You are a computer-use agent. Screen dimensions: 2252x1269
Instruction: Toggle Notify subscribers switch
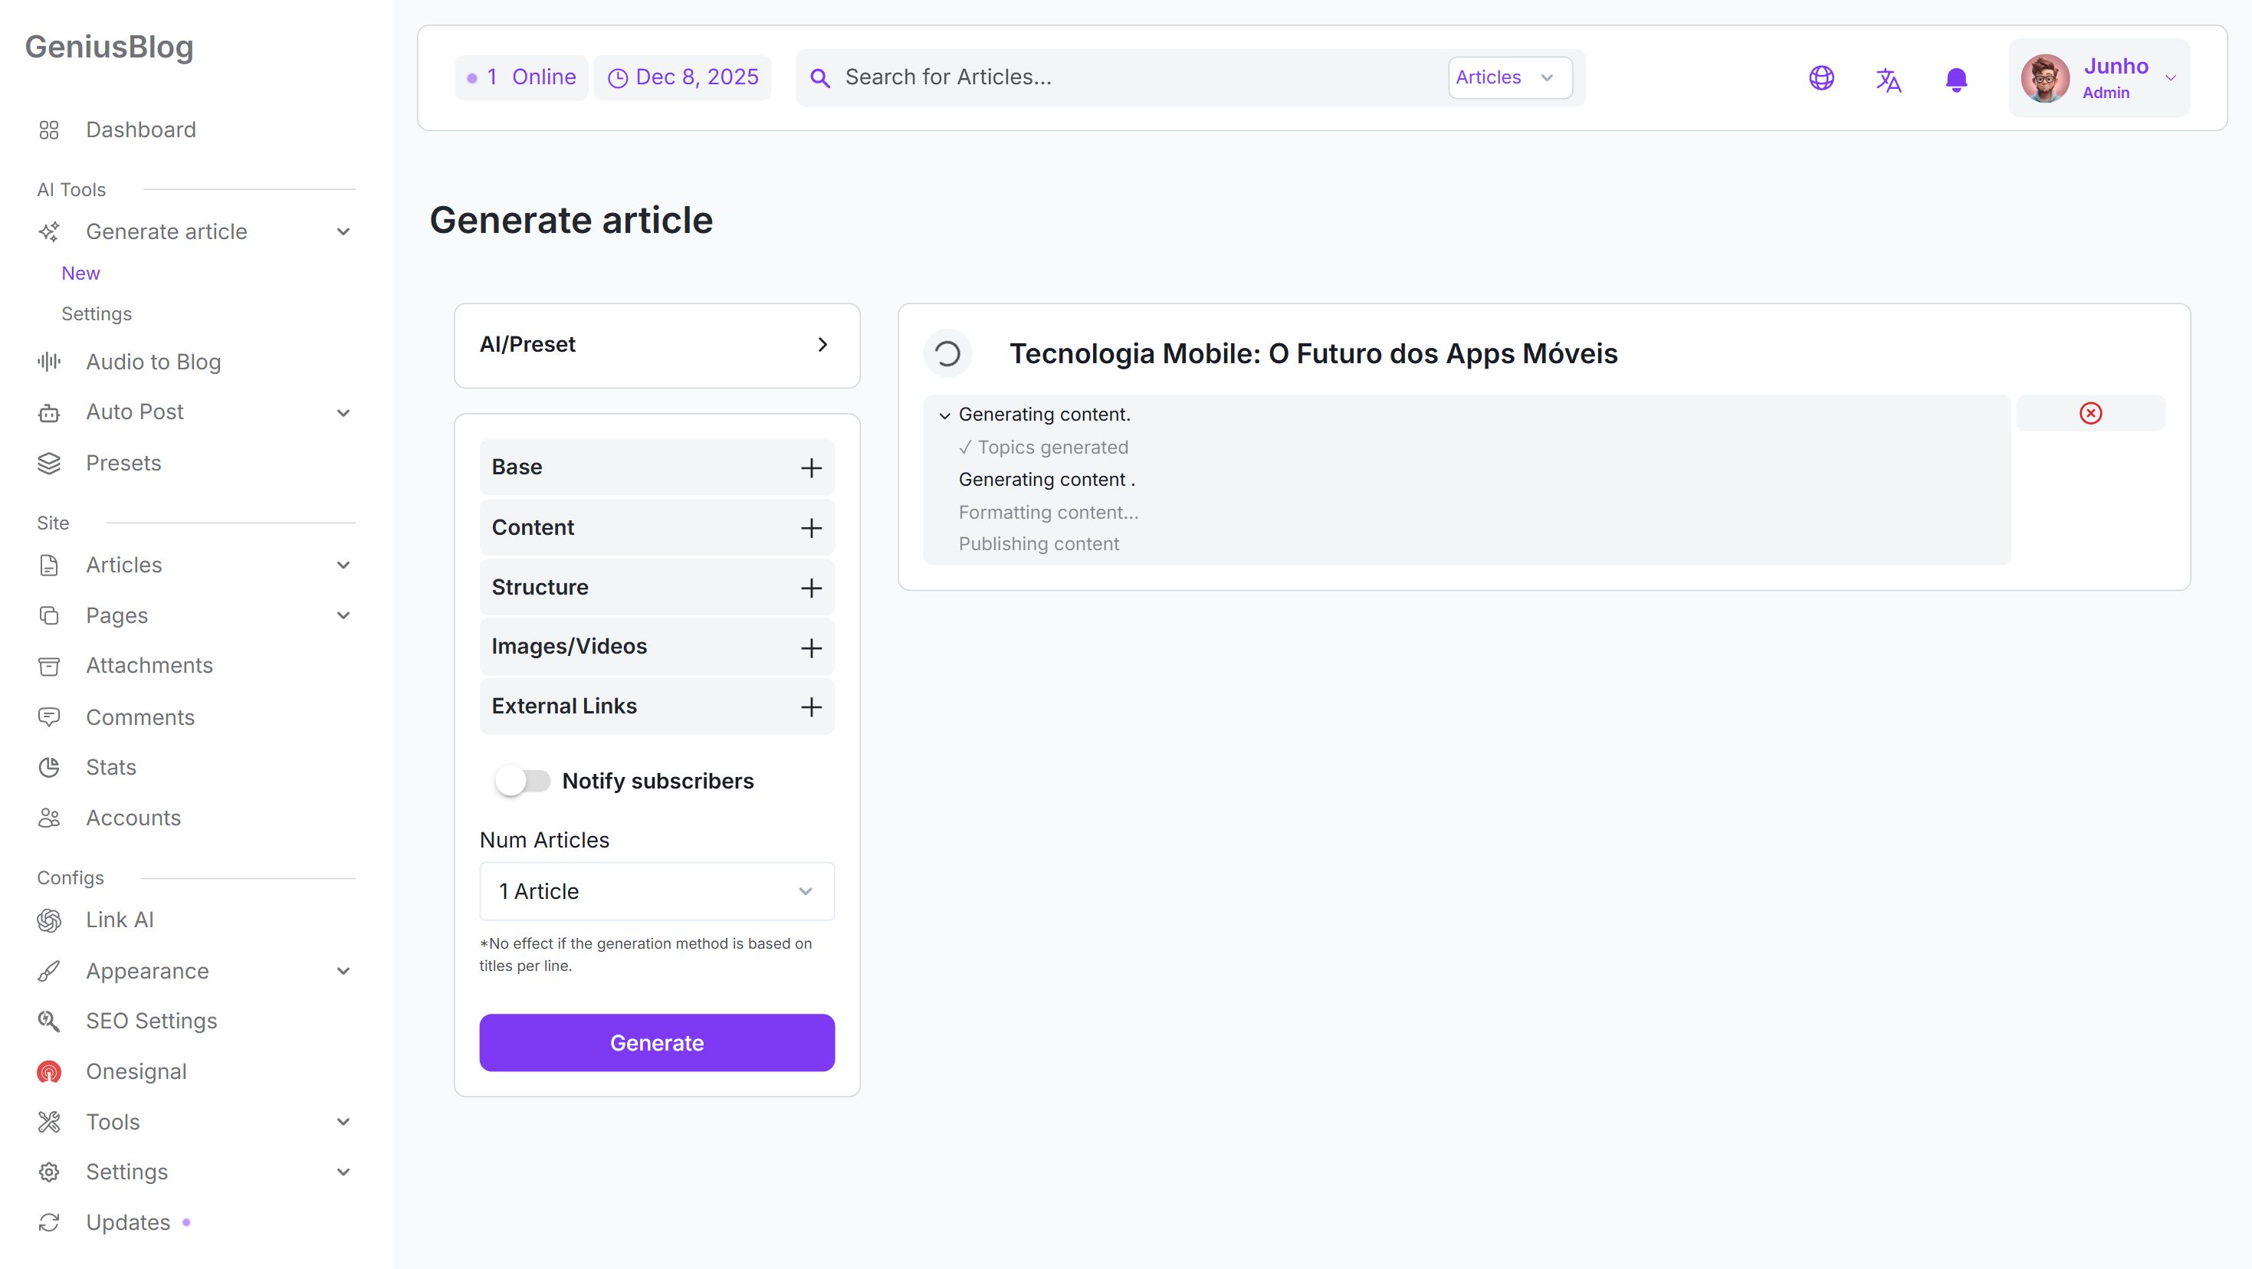pyautogui.click(x=522, y=780)
